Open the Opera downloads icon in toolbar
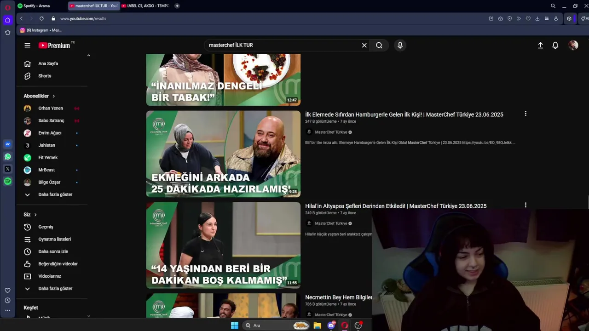589x331 pixels. 537,18
